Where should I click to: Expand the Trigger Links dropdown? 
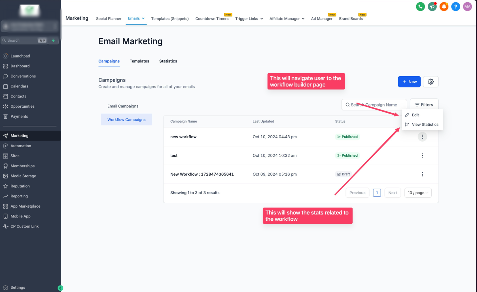(249, 19)
